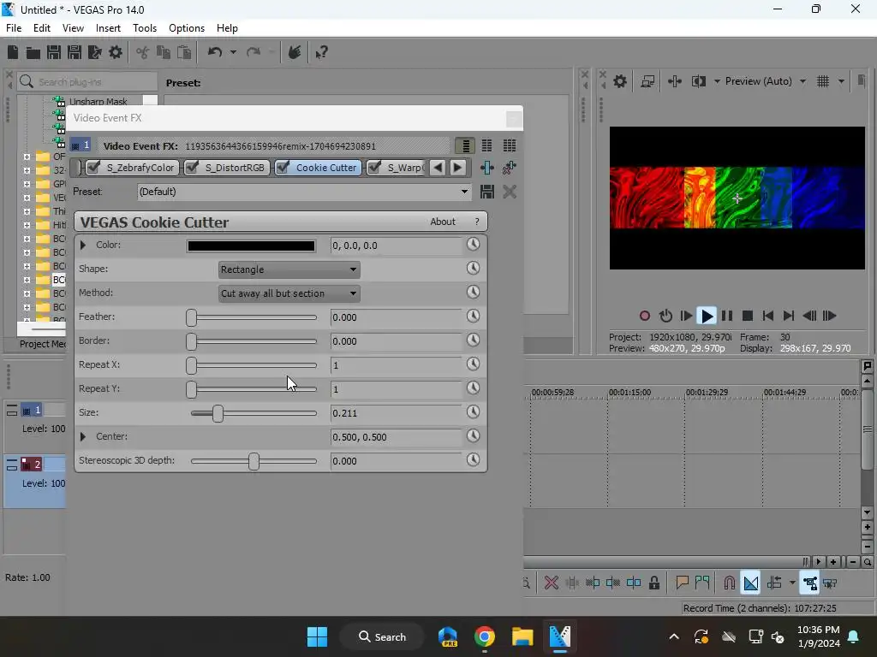The width and height of the screenshot is (877, 657).
Task: Click the black Color swatch
Action: pyautogui.click(x=251, y=246)
